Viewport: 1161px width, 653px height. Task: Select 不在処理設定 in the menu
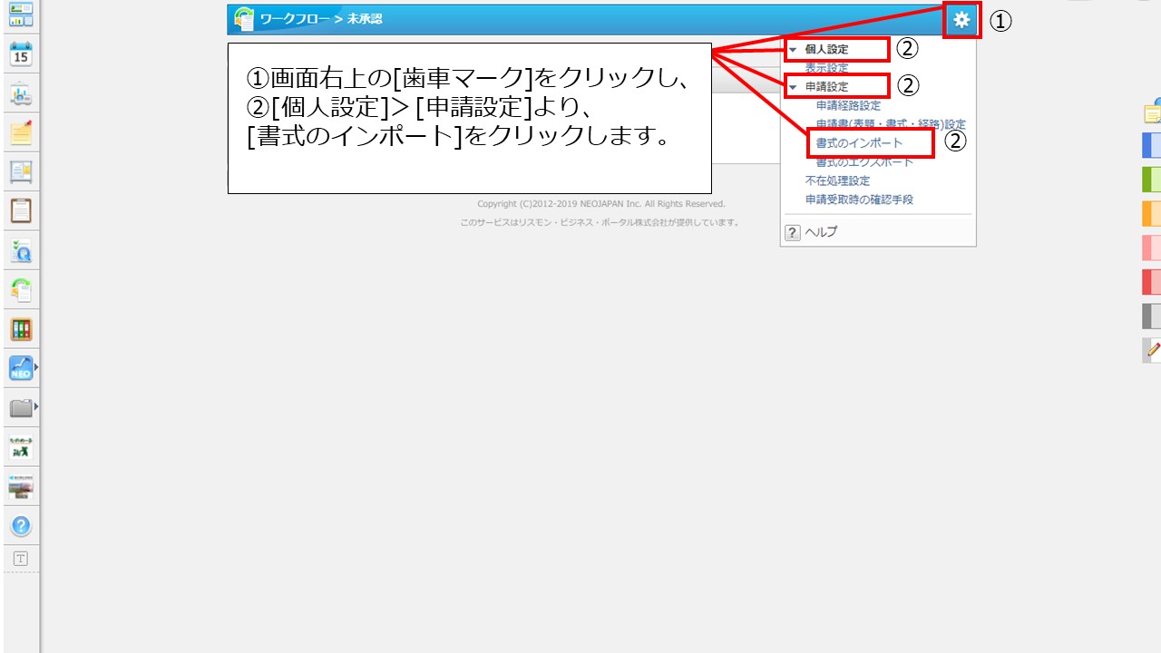(x=837, y=180)
